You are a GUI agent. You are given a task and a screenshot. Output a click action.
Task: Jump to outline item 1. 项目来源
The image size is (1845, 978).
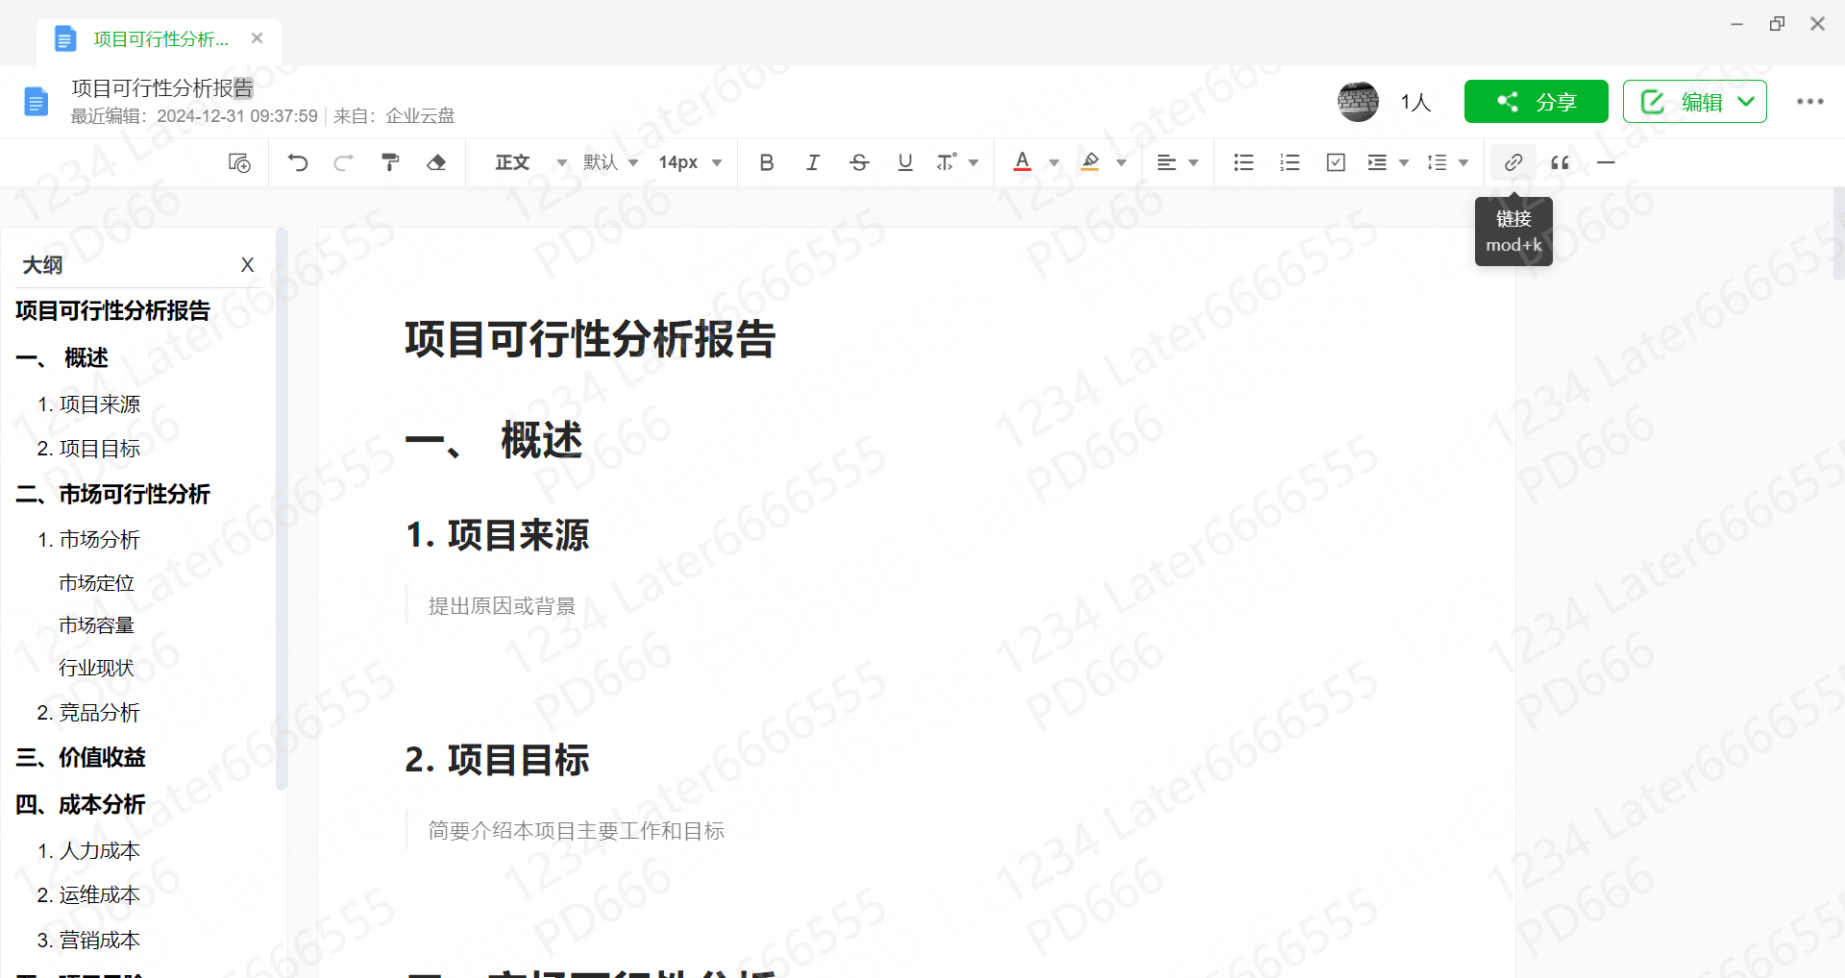[88, 404]
